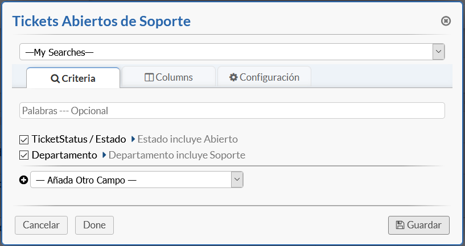Switch to the Columns tab
465x246 pixels.
[168, 77]
